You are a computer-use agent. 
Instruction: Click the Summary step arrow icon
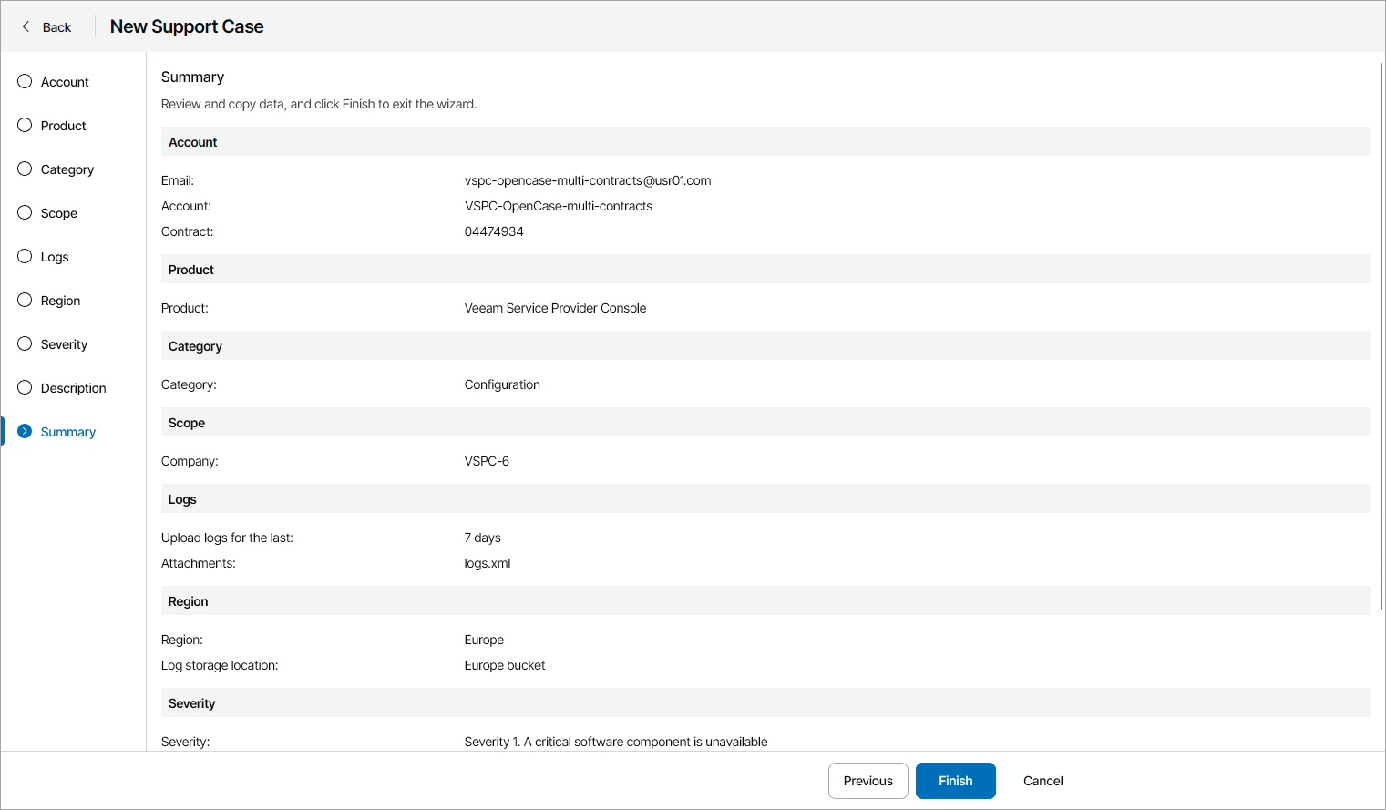click(x=25, y=431)
